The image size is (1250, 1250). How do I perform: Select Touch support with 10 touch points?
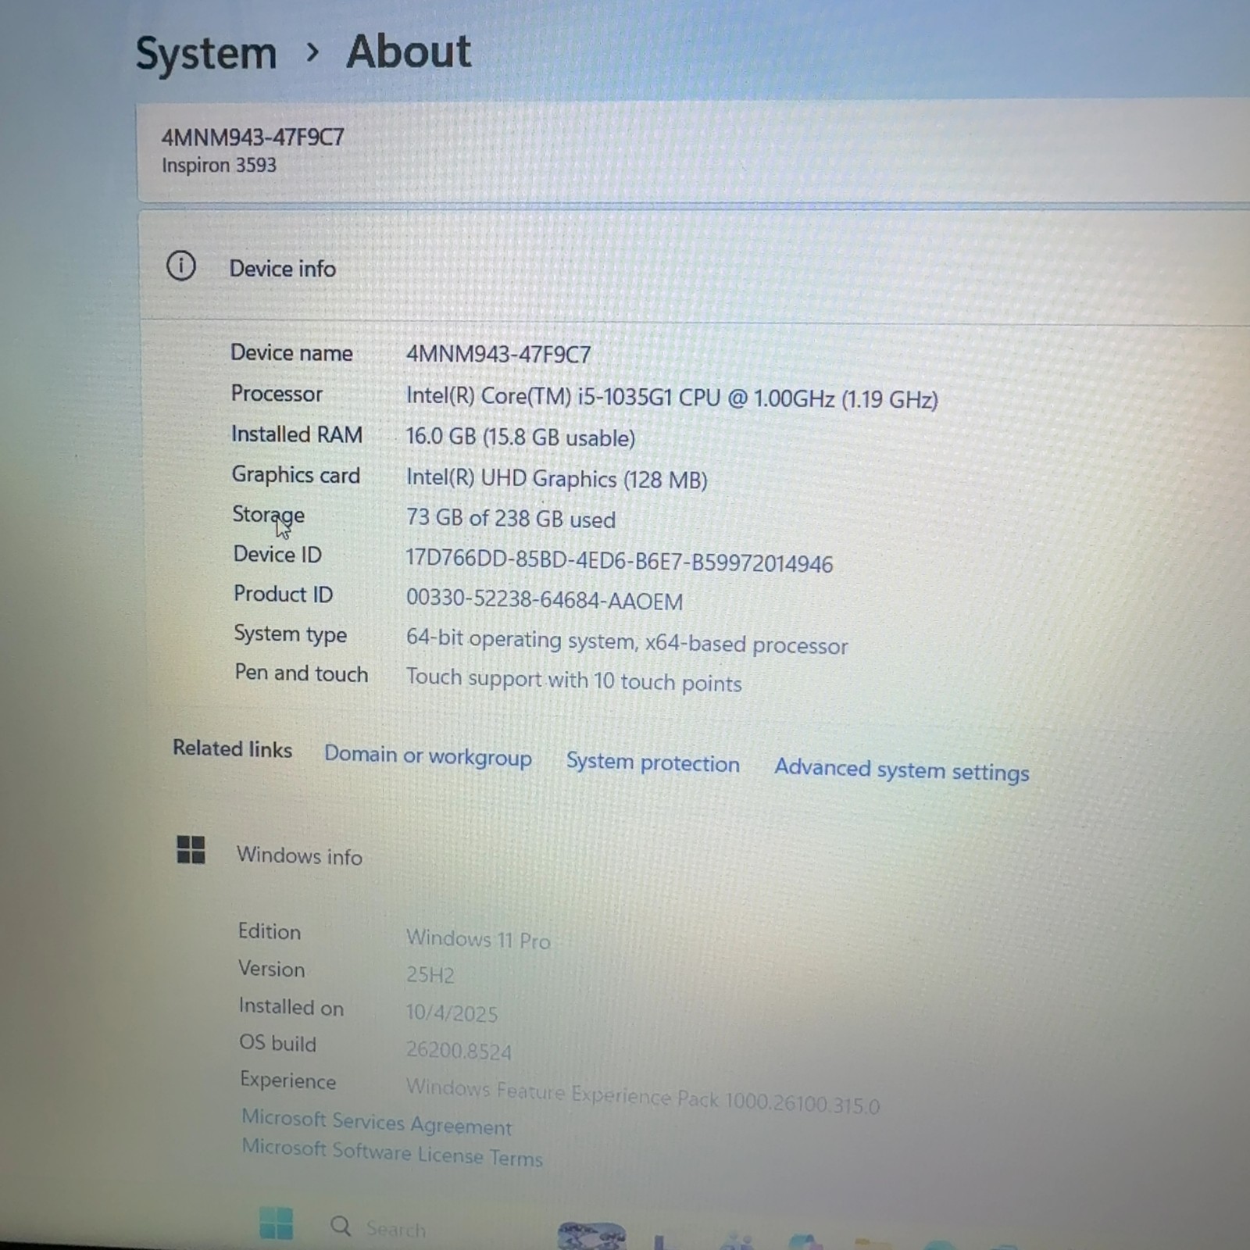[x=574, y=680]
